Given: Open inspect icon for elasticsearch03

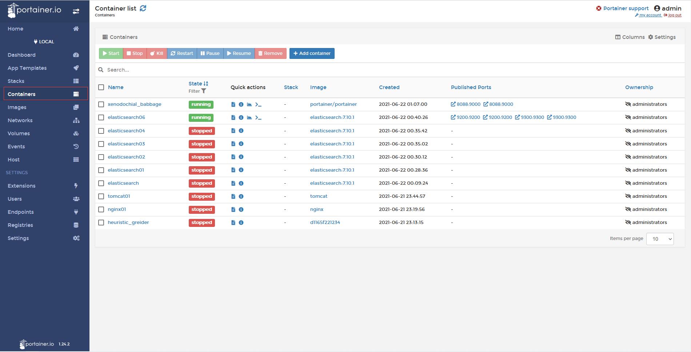Looking at the screenshot, I should tap(241, 144).
